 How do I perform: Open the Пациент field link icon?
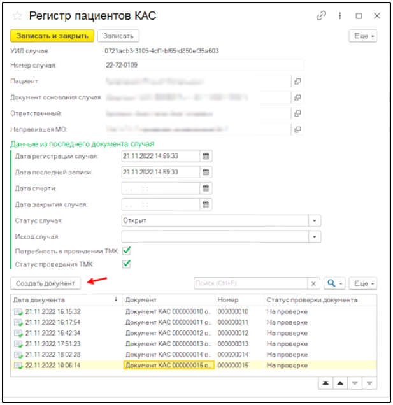point(297,82)
